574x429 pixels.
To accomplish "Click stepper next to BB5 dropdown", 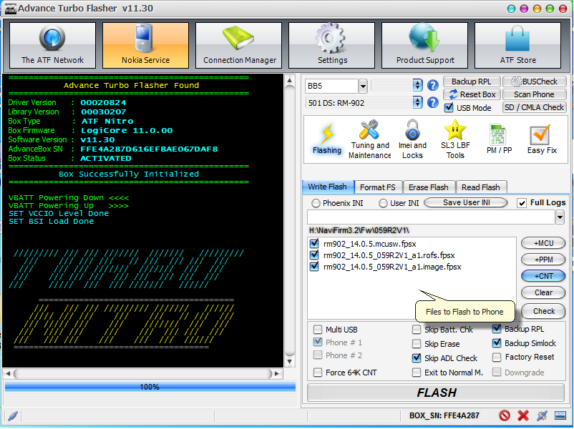I will (x=417, y=86).
